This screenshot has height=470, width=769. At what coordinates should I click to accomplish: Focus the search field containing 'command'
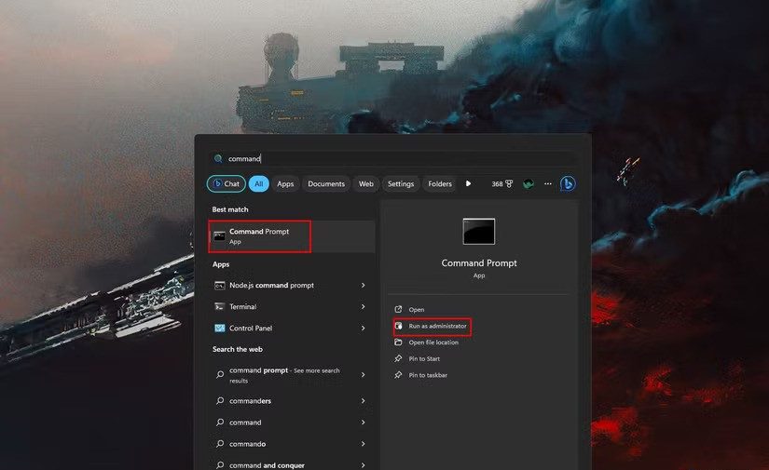[x=392, y=158]
